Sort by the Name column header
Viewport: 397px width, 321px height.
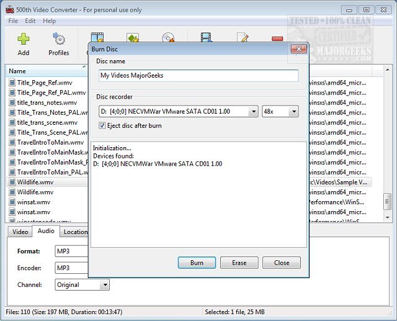click(47, 71)
